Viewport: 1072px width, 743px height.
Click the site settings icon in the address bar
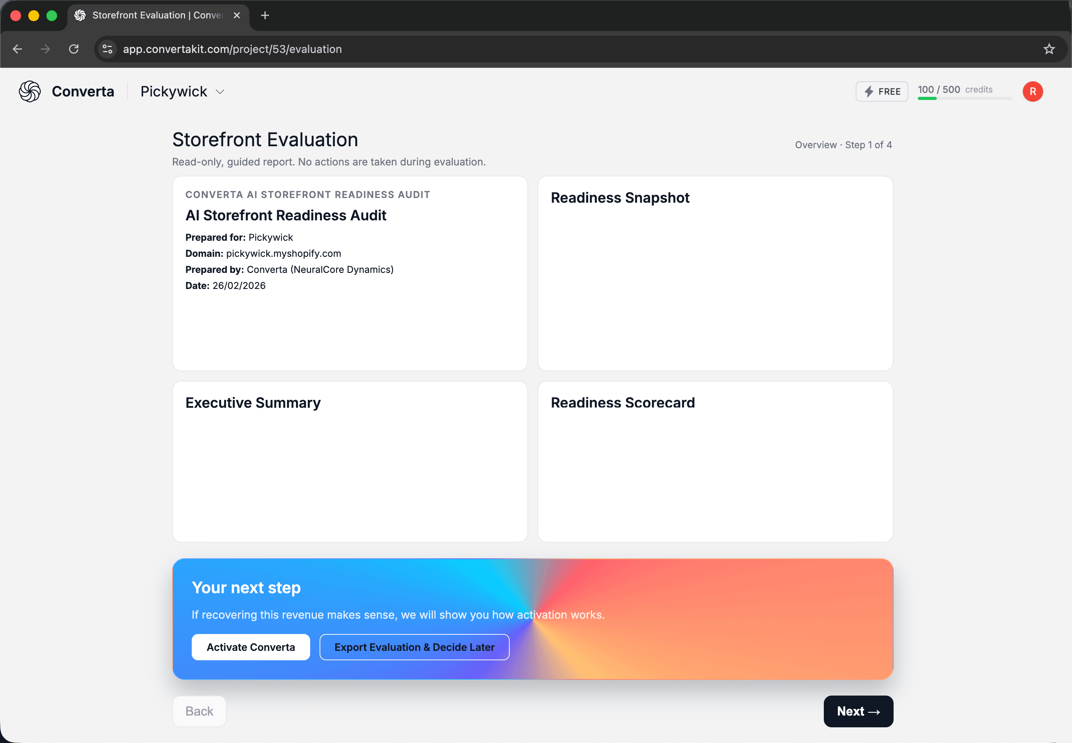click(107, 49)
